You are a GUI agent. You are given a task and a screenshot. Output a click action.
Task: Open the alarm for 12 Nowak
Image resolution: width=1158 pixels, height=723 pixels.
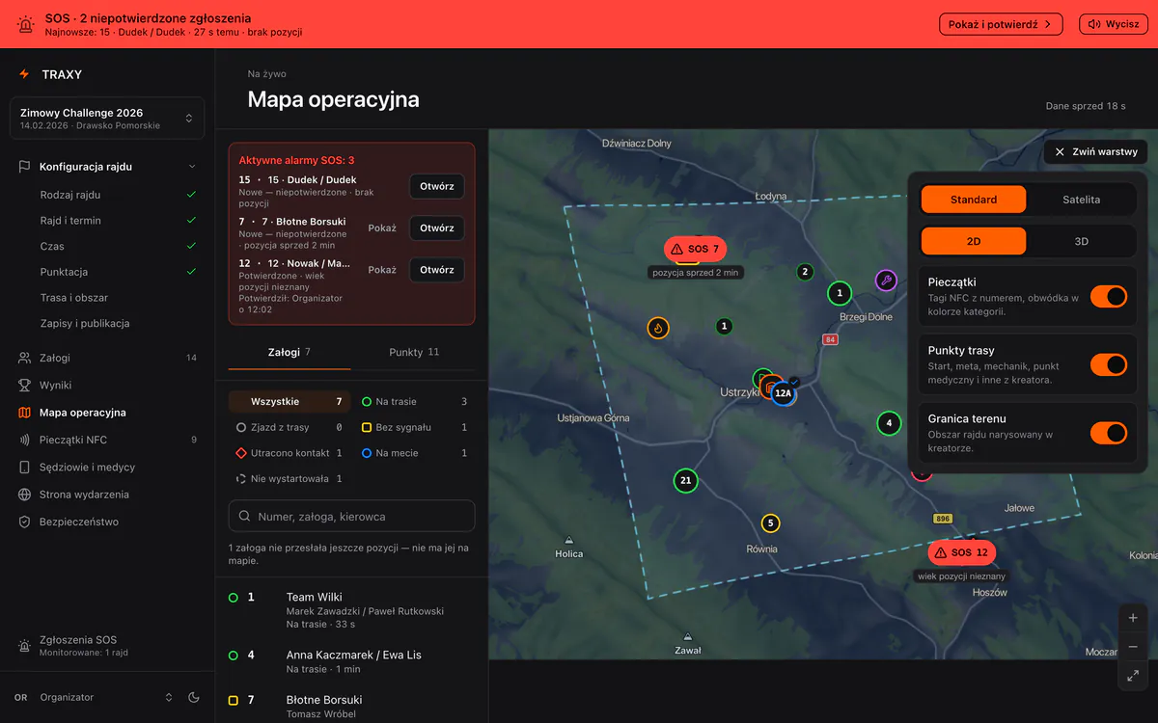pyautogui.click(x=437, y=270)
